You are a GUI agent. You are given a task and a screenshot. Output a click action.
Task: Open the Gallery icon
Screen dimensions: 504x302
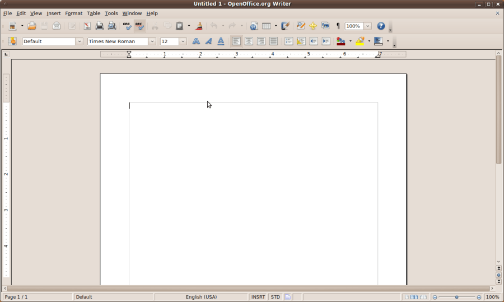tap(325, 26)
